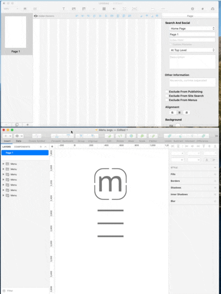The image size is (221, 294).
Task: Switch to the Components tab
Action: click(x=22, y=147)
